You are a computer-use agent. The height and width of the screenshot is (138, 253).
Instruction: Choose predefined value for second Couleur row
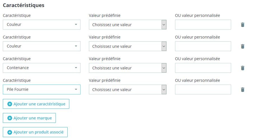point(128,46)
